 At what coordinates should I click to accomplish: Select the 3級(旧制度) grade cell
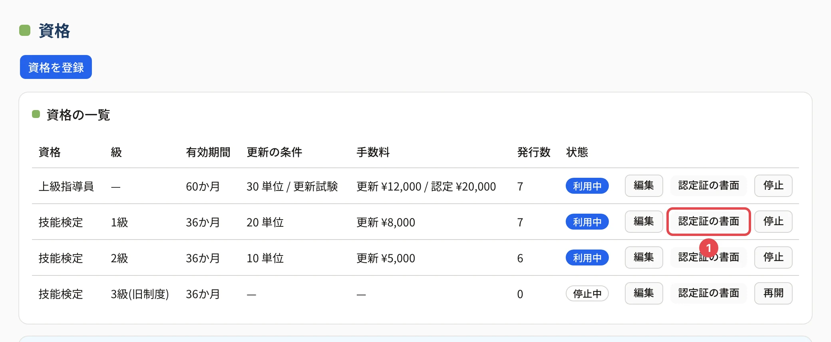coord(140,294)
